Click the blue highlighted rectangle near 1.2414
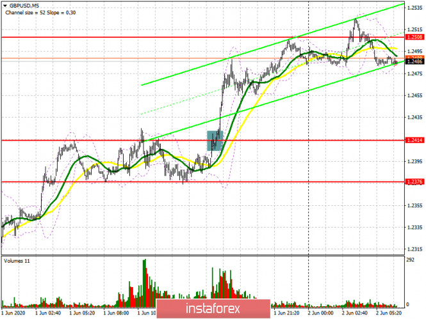Image resolution: width=426 pixels, height=319 pixels. pyautogui.click(x=214, y=140)
